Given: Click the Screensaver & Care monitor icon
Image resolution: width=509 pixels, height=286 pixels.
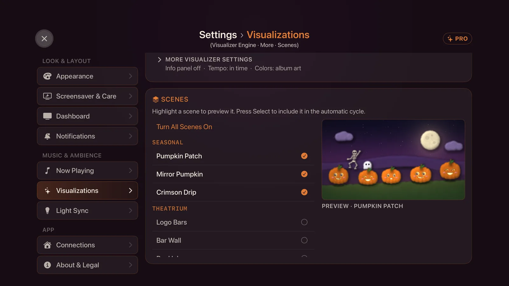Looking at the screenshot, I should (x=47, y=96).
